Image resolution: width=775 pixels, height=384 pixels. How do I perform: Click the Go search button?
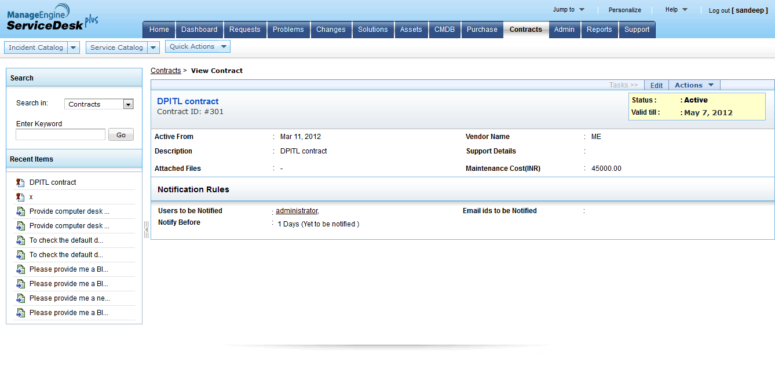pos(121,134)
